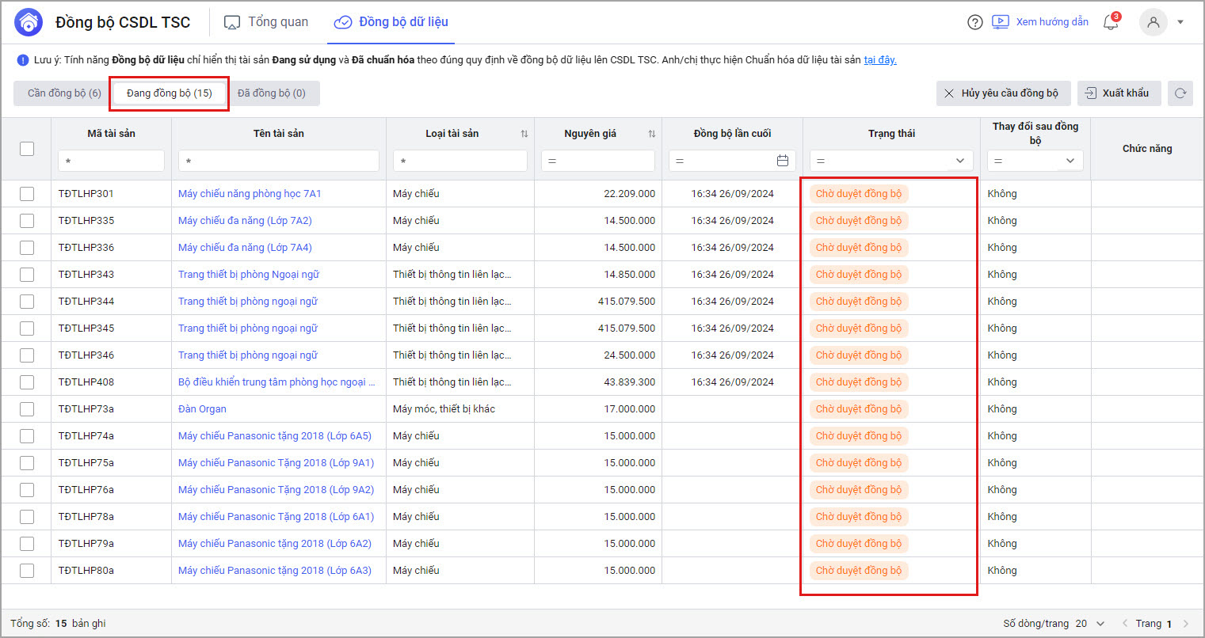Select checkbox for asset TĐTLHP73a
This screenshot has width=1205, height=638.
pyautogui.click(x=27, y=409)
